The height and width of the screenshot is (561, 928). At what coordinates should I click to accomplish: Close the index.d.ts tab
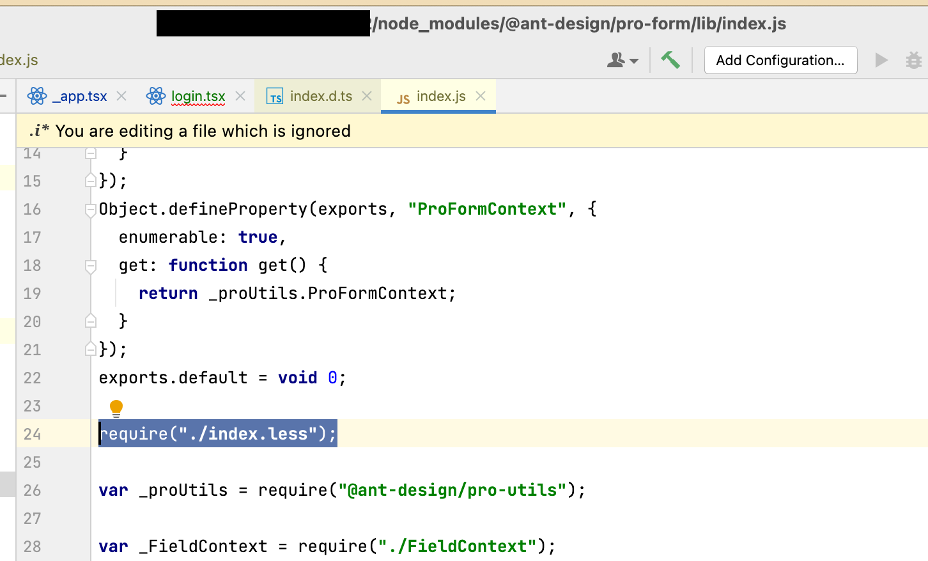point(367,96)
